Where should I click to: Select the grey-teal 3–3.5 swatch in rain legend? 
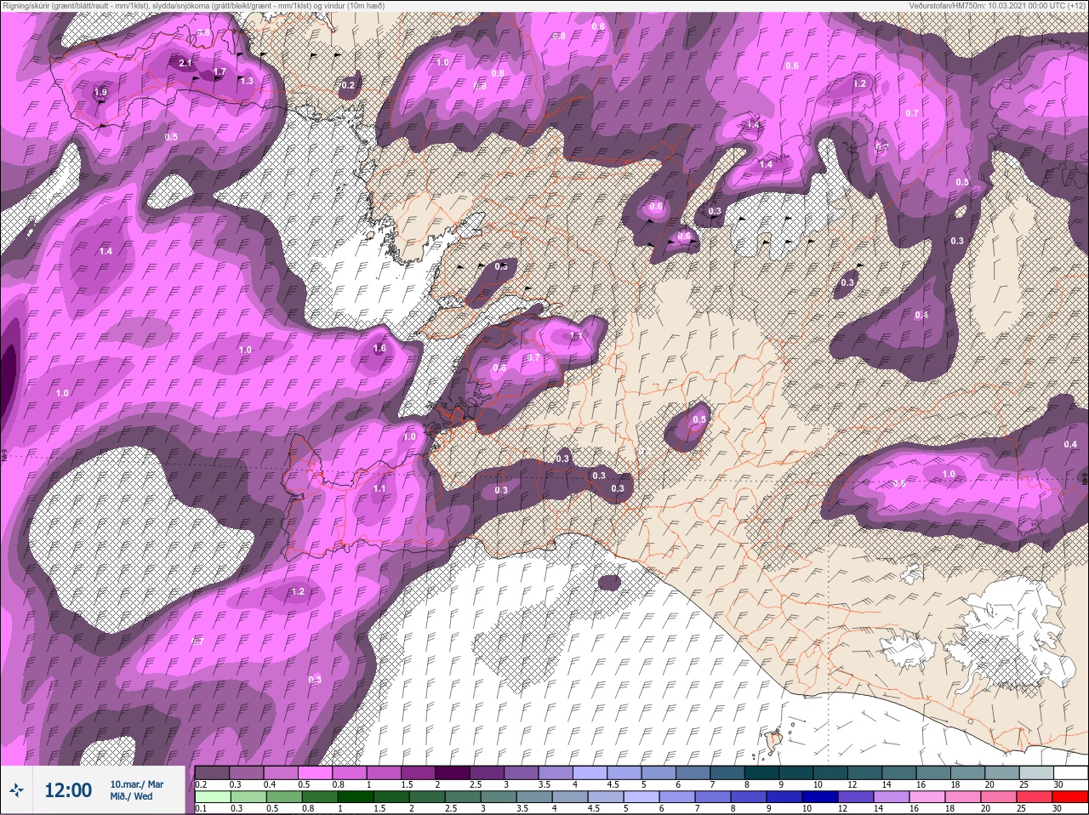(499, 798)
